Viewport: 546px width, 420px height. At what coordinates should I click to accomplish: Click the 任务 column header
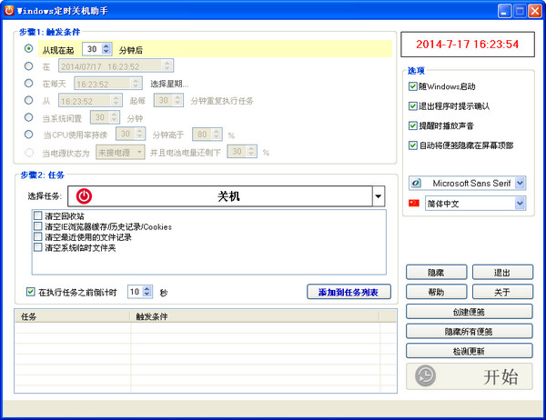[x=73, y=316]
